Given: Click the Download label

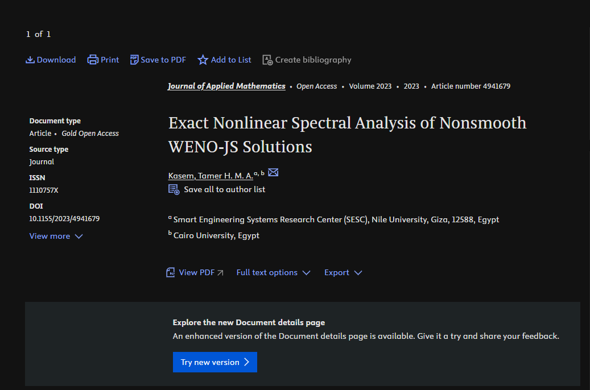Looking at the screenshot, I should point(56,60).
